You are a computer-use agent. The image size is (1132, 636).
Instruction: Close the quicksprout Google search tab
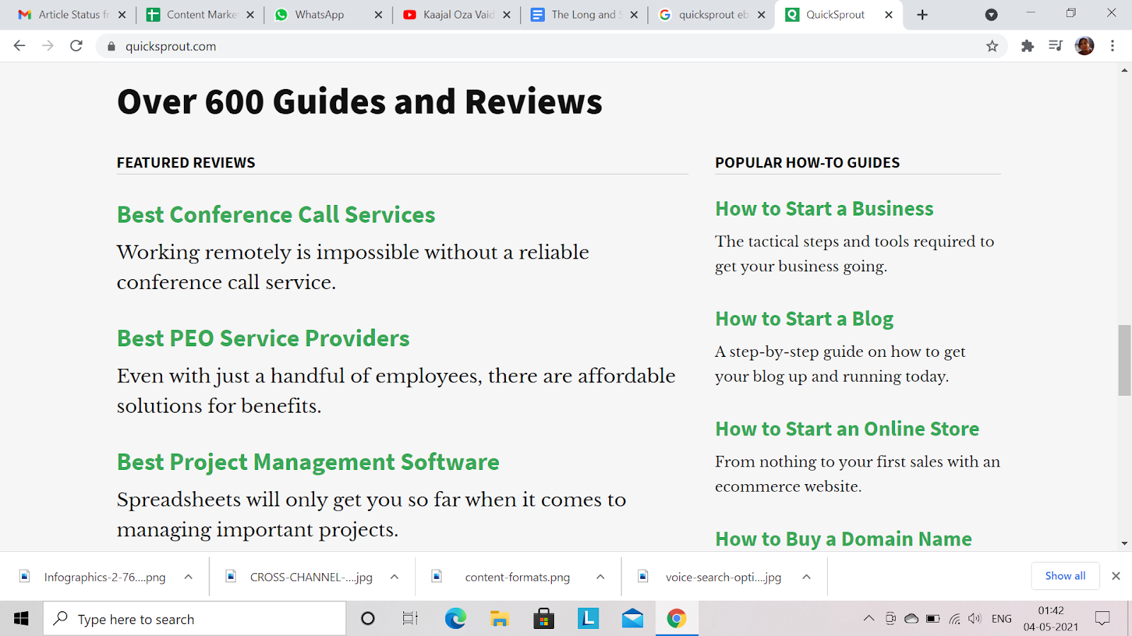click(761, 15)
